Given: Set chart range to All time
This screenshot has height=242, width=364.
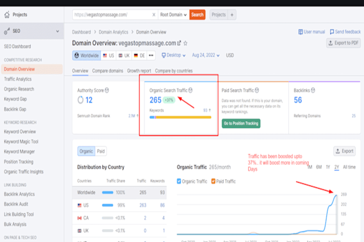Looking at the screenshot, I should [x=349, y=167].
